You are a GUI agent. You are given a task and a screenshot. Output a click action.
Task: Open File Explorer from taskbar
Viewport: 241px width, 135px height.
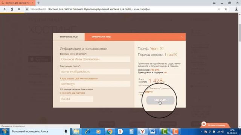[76, 132]
